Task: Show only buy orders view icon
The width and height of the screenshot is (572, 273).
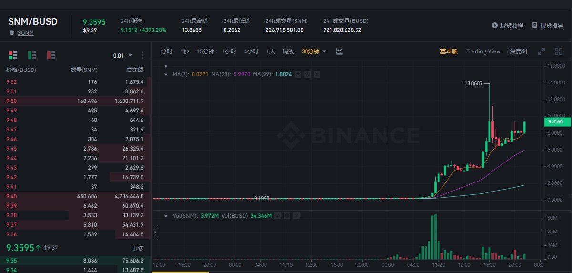Action: tap(32, 55)
